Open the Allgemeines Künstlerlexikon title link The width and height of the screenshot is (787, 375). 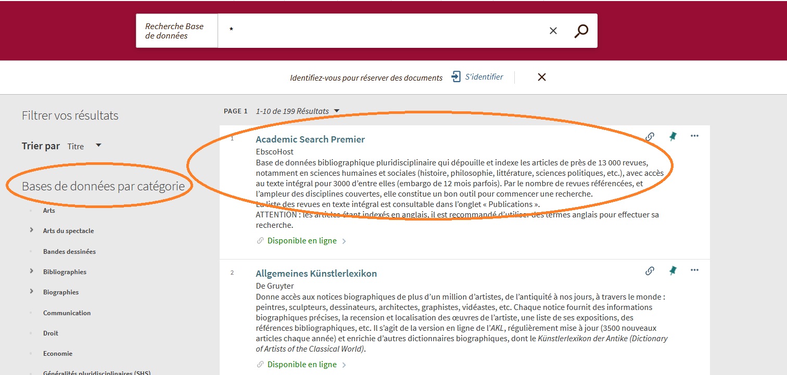click(316, 274)
